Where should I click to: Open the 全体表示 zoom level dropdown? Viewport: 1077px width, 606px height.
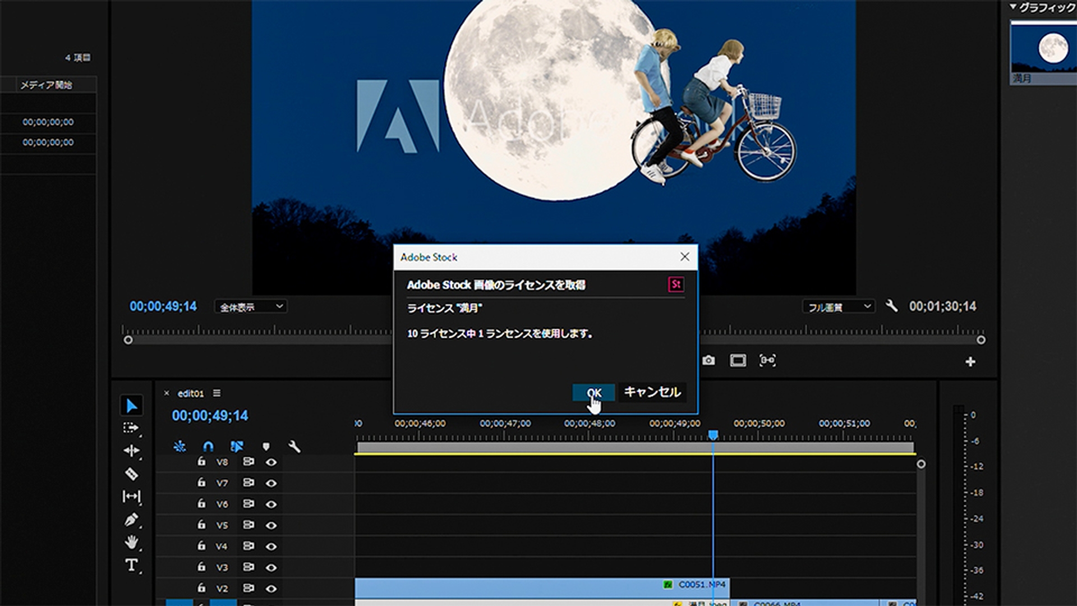click(x=250, y=307)
